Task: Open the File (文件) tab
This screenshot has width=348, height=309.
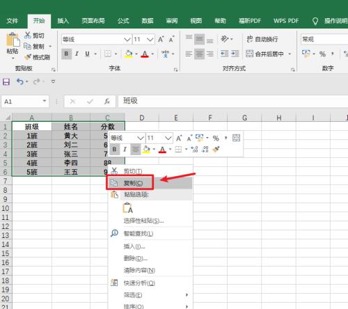Action: pos(13,21)
